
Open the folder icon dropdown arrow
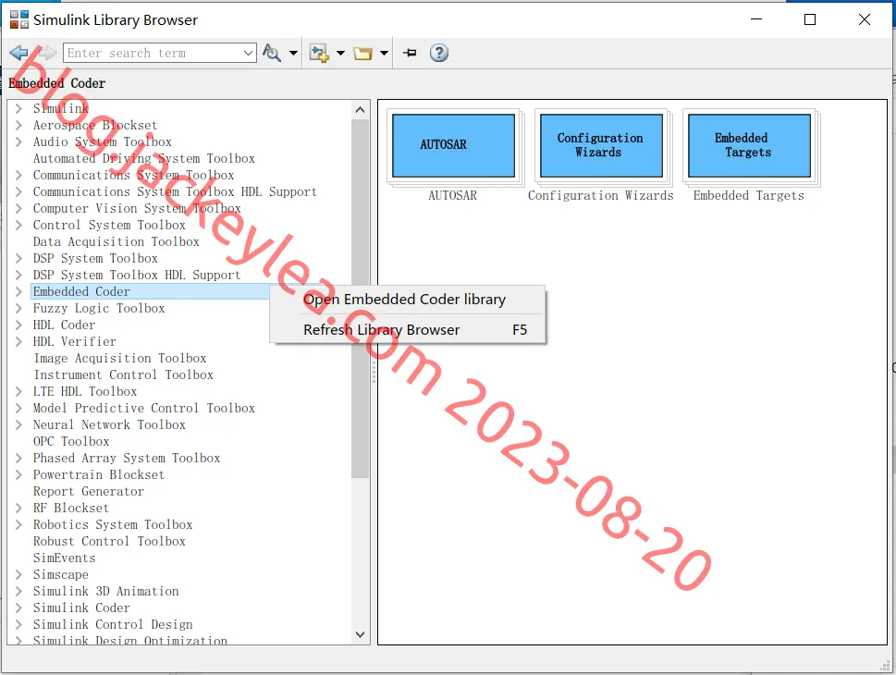[384, 53]
